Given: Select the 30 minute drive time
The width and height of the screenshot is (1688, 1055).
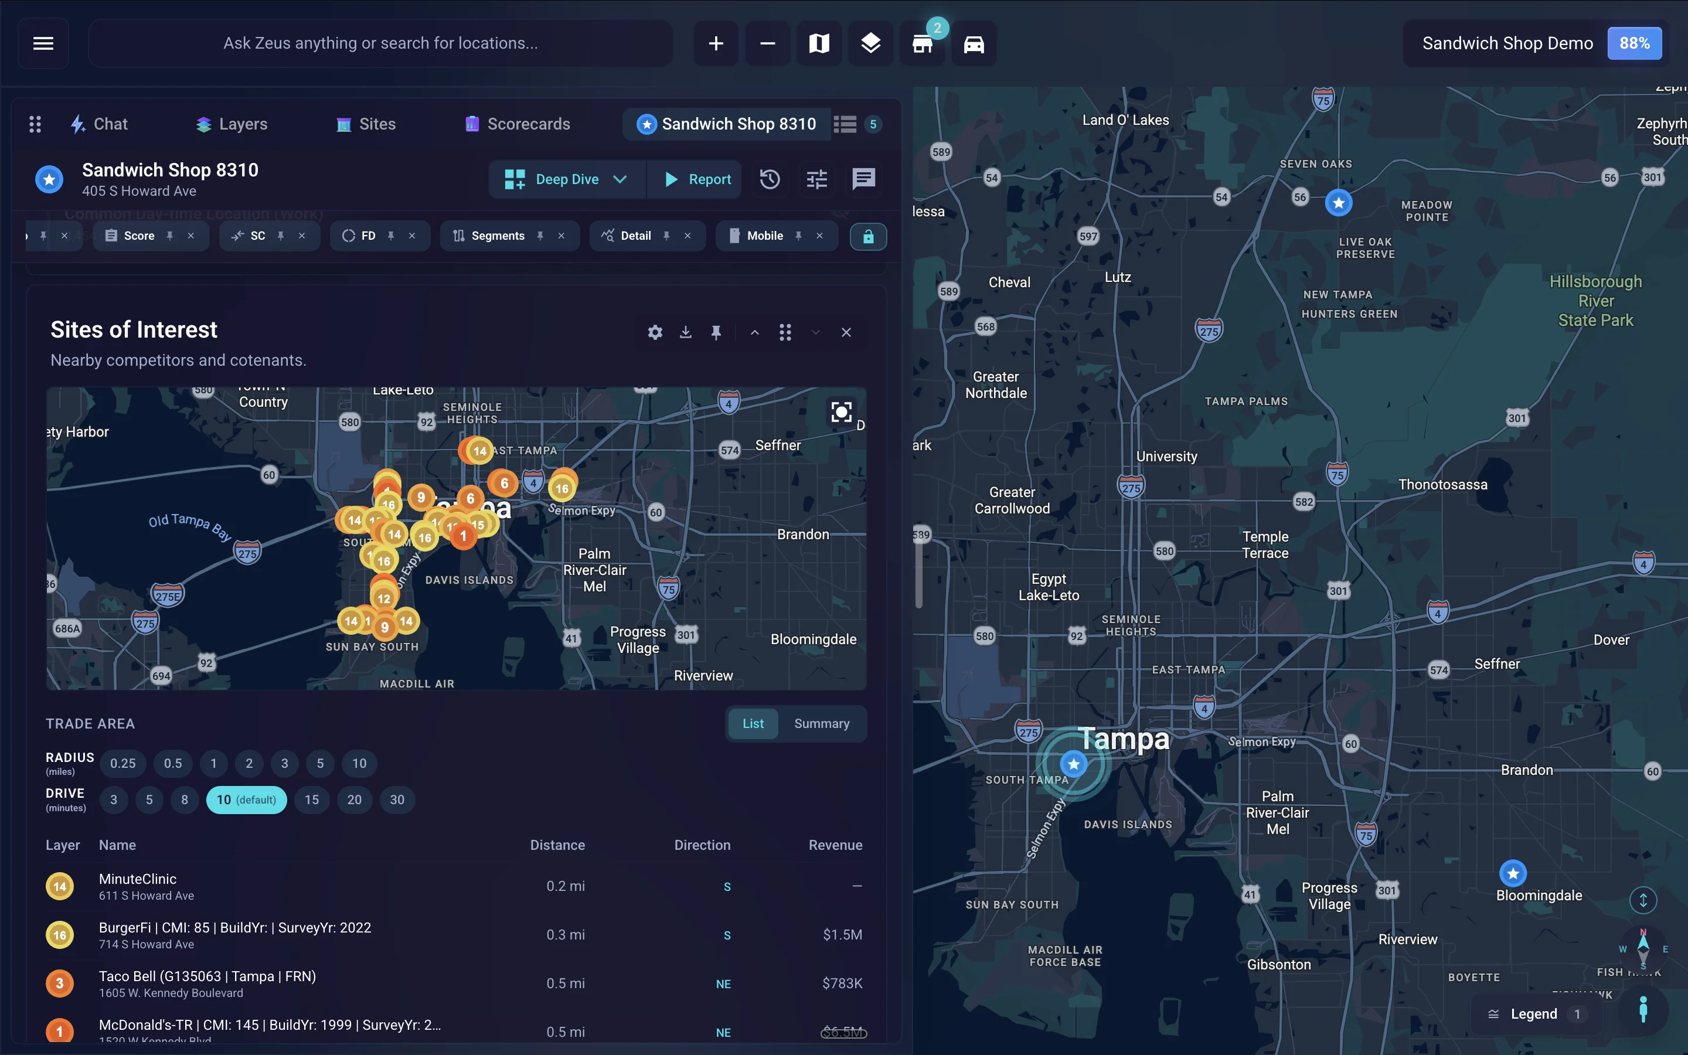Looking at the screenshot, I should click(397, 799).
